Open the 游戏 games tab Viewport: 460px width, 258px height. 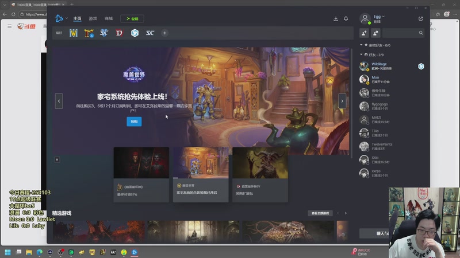click(x=93, y=18)
